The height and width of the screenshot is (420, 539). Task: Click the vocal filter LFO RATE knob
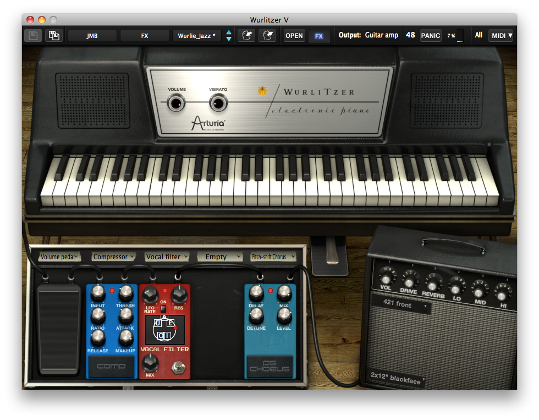150,294
